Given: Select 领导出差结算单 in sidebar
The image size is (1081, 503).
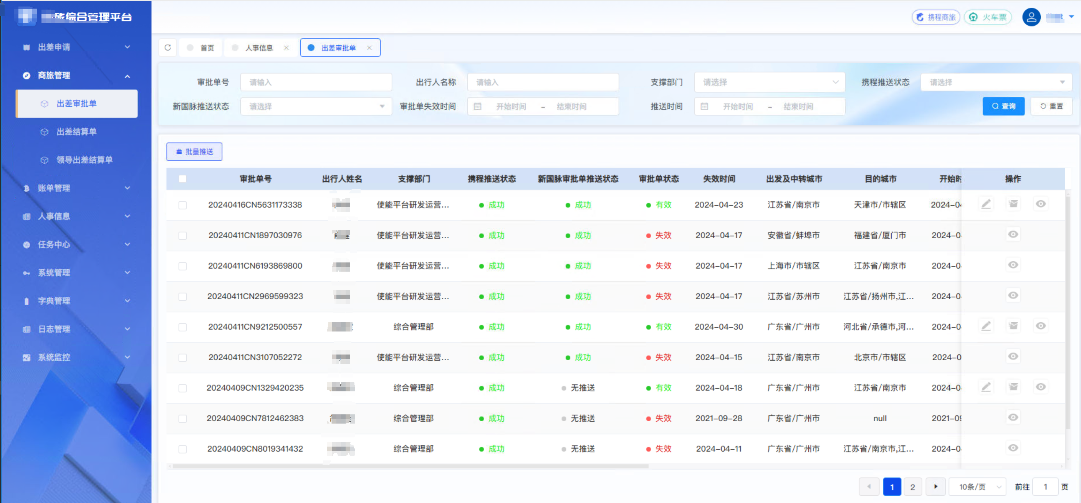Looking at the screenshot, I should [76, 160].
